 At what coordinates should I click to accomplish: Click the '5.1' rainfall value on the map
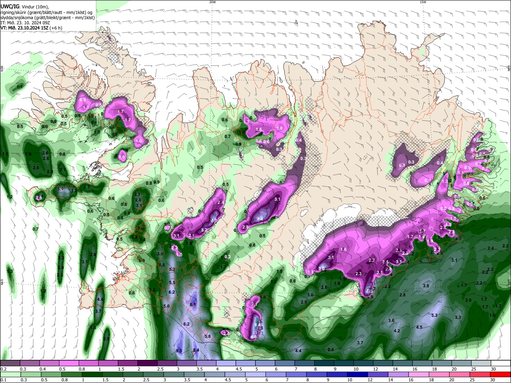[x=61, y=189]
